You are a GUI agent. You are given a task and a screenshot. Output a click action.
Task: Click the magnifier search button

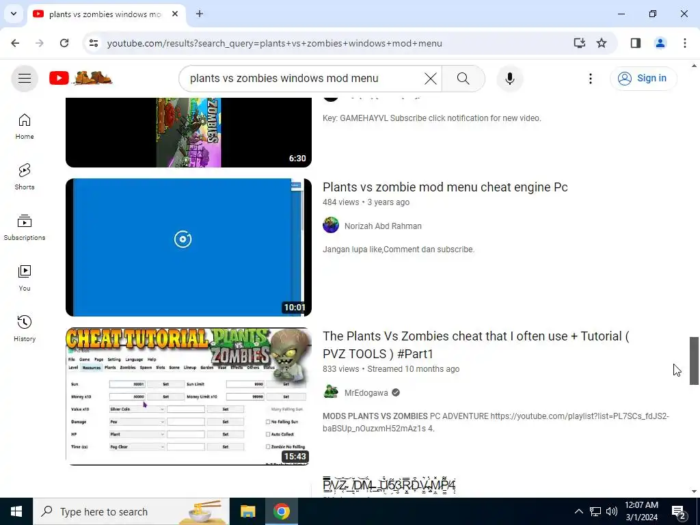463,79
